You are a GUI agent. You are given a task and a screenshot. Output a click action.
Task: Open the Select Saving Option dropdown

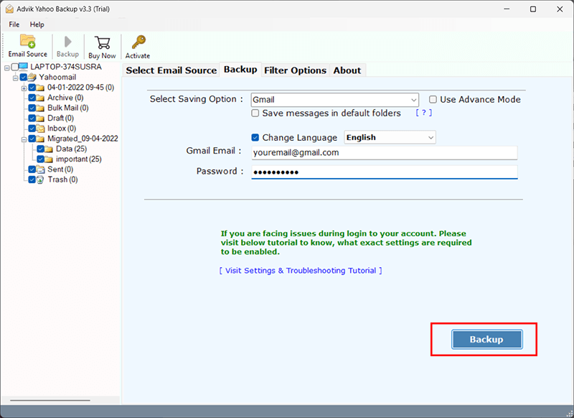pyautogui.click(x=334, y=100)
